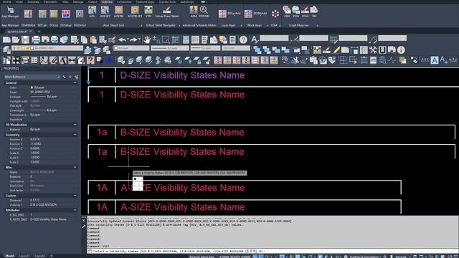Viewport: 459px width, 258px height.
Task: Click the underlined U toolbar icon
Action: (x=382, y=50)
